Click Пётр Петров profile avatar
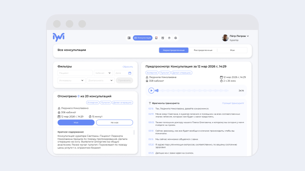 click(x=225, y=38)
